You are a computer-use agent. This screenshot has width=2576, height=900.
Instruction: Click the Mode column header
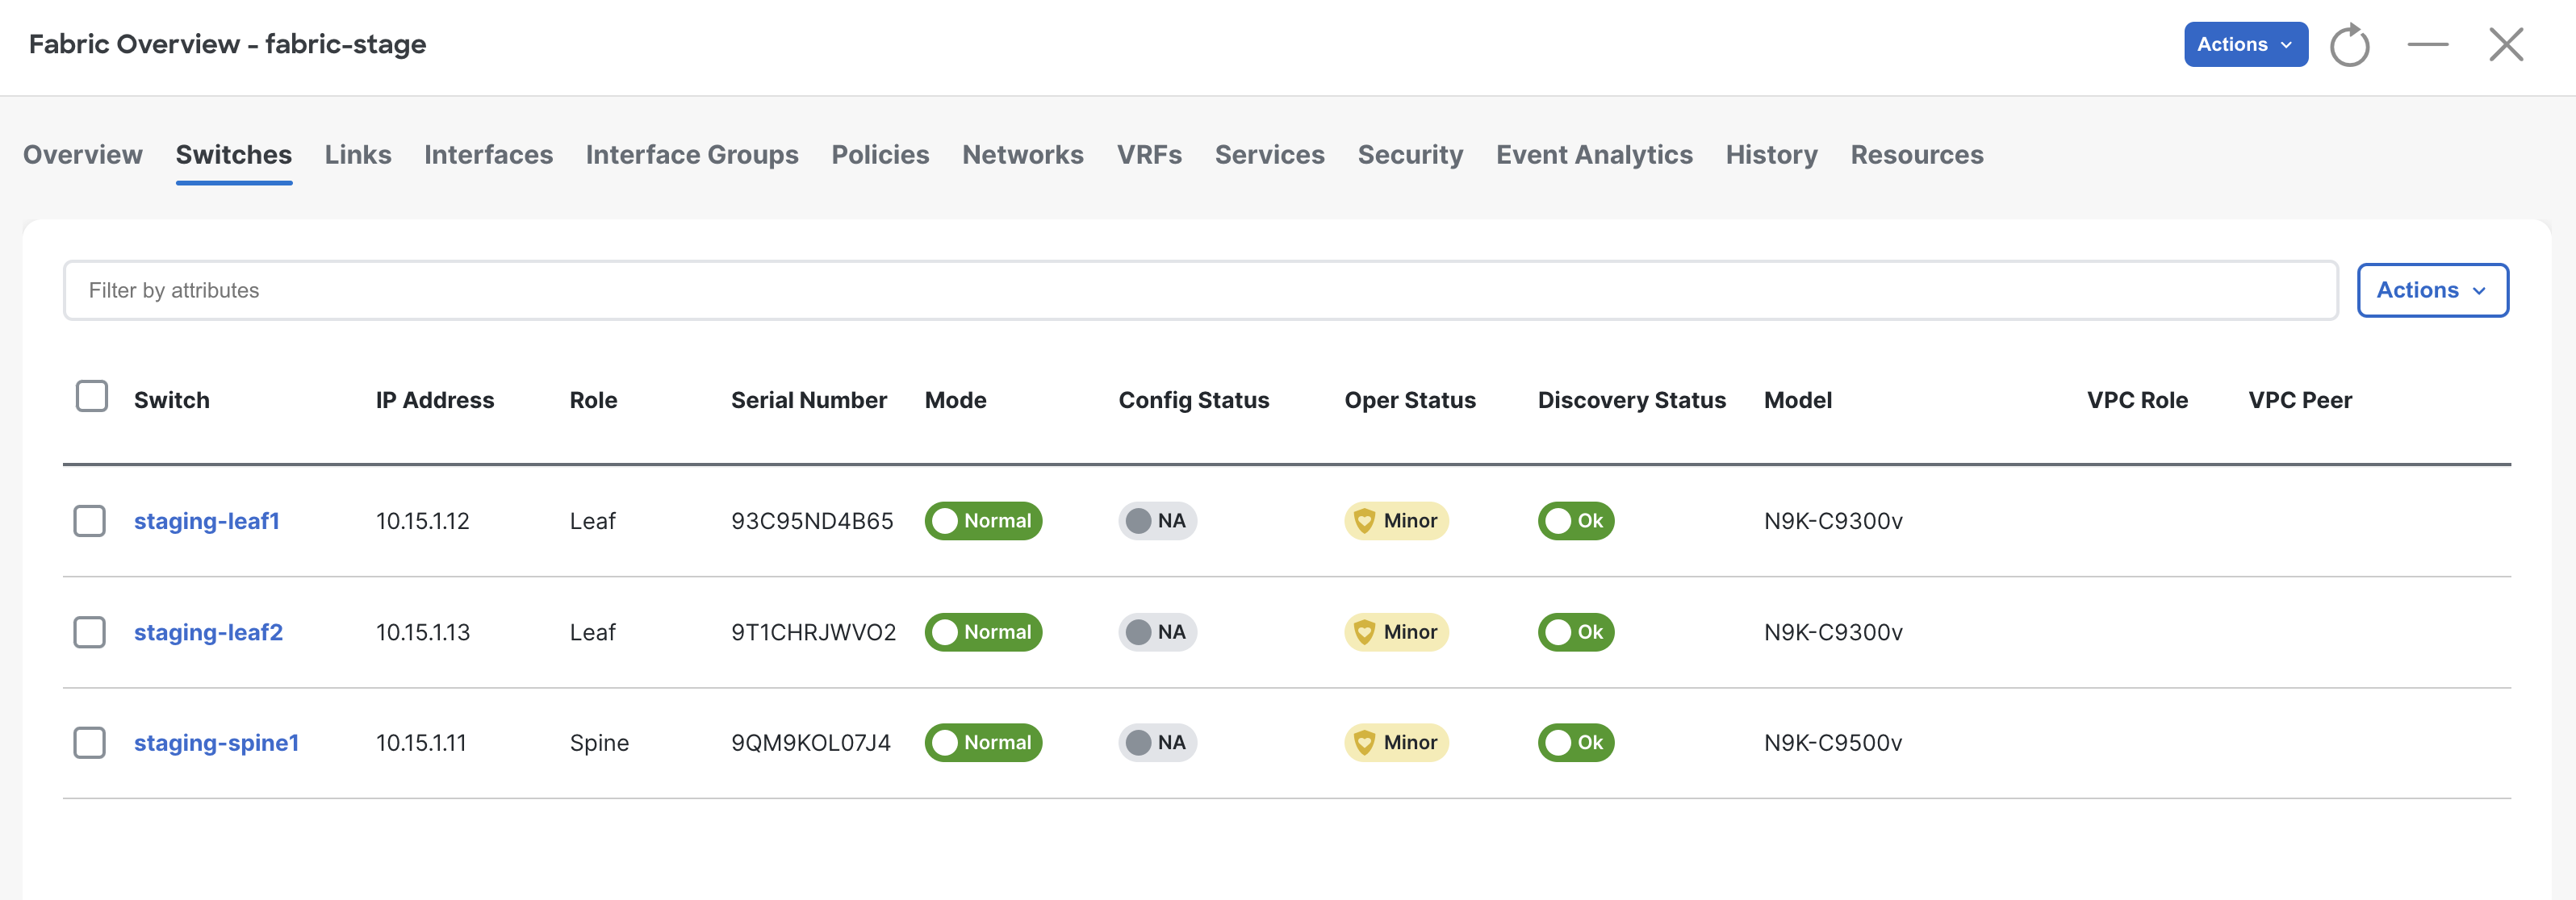coord(956,401)
